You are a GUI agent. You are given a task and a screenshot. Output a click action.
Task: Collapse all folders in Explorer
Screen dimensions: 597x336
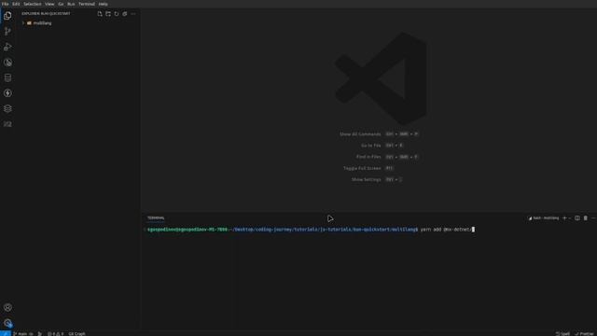pos(124,14)
